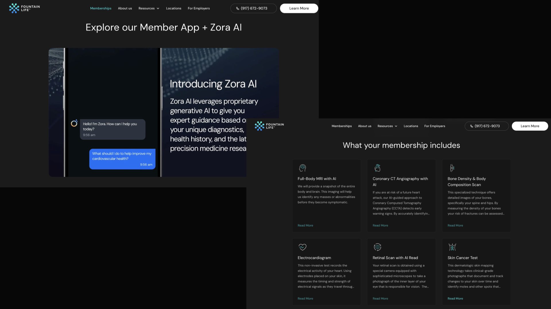Image resolution: width=551 pixels, height=309 pixels.
Task: Click the Fountain Life logo in top-left window
Action: point(24,8)
